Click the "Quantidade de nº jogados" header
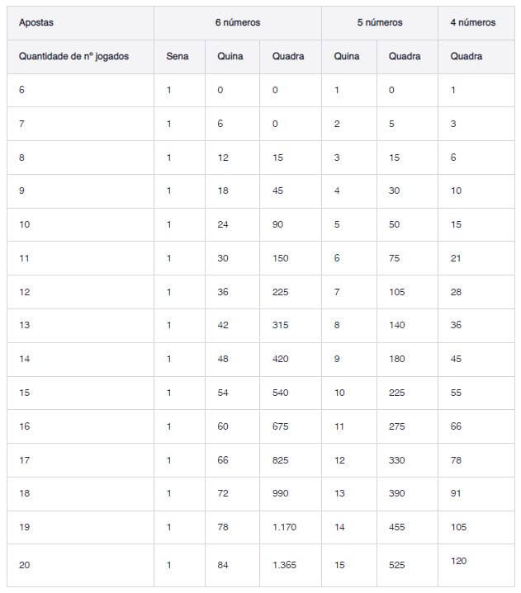The image size is (521, 593). 73,56
